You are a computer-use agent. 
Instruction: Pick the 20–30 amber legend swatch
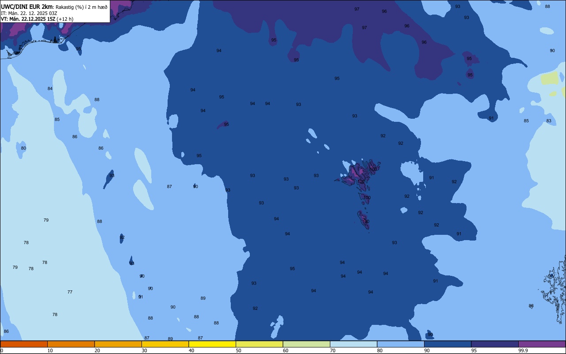tap(118, 344)
